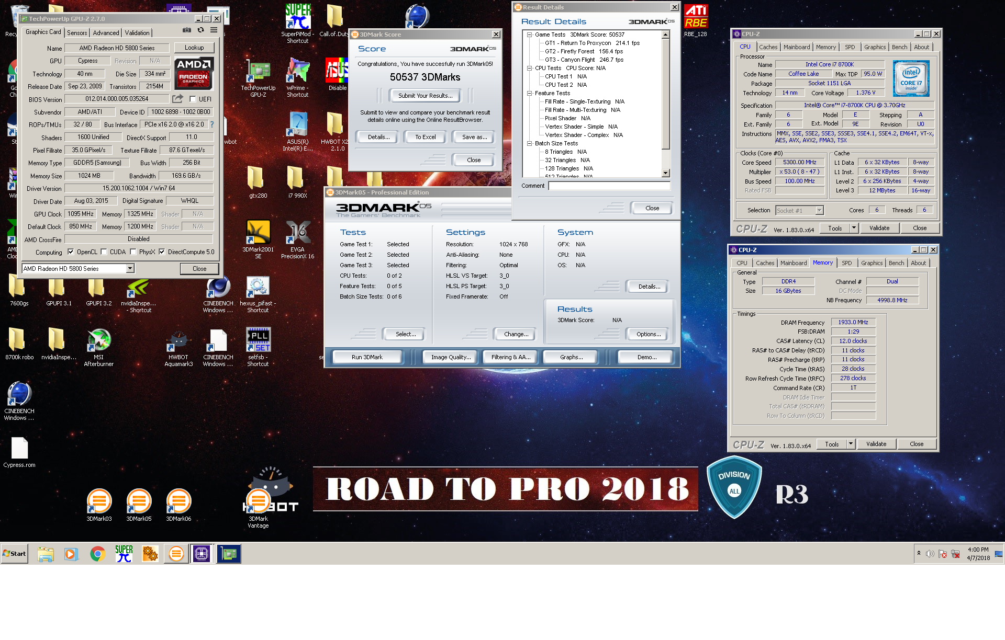Click the Image Quality button
This screenshot has width=1005, height=640.
451,357
